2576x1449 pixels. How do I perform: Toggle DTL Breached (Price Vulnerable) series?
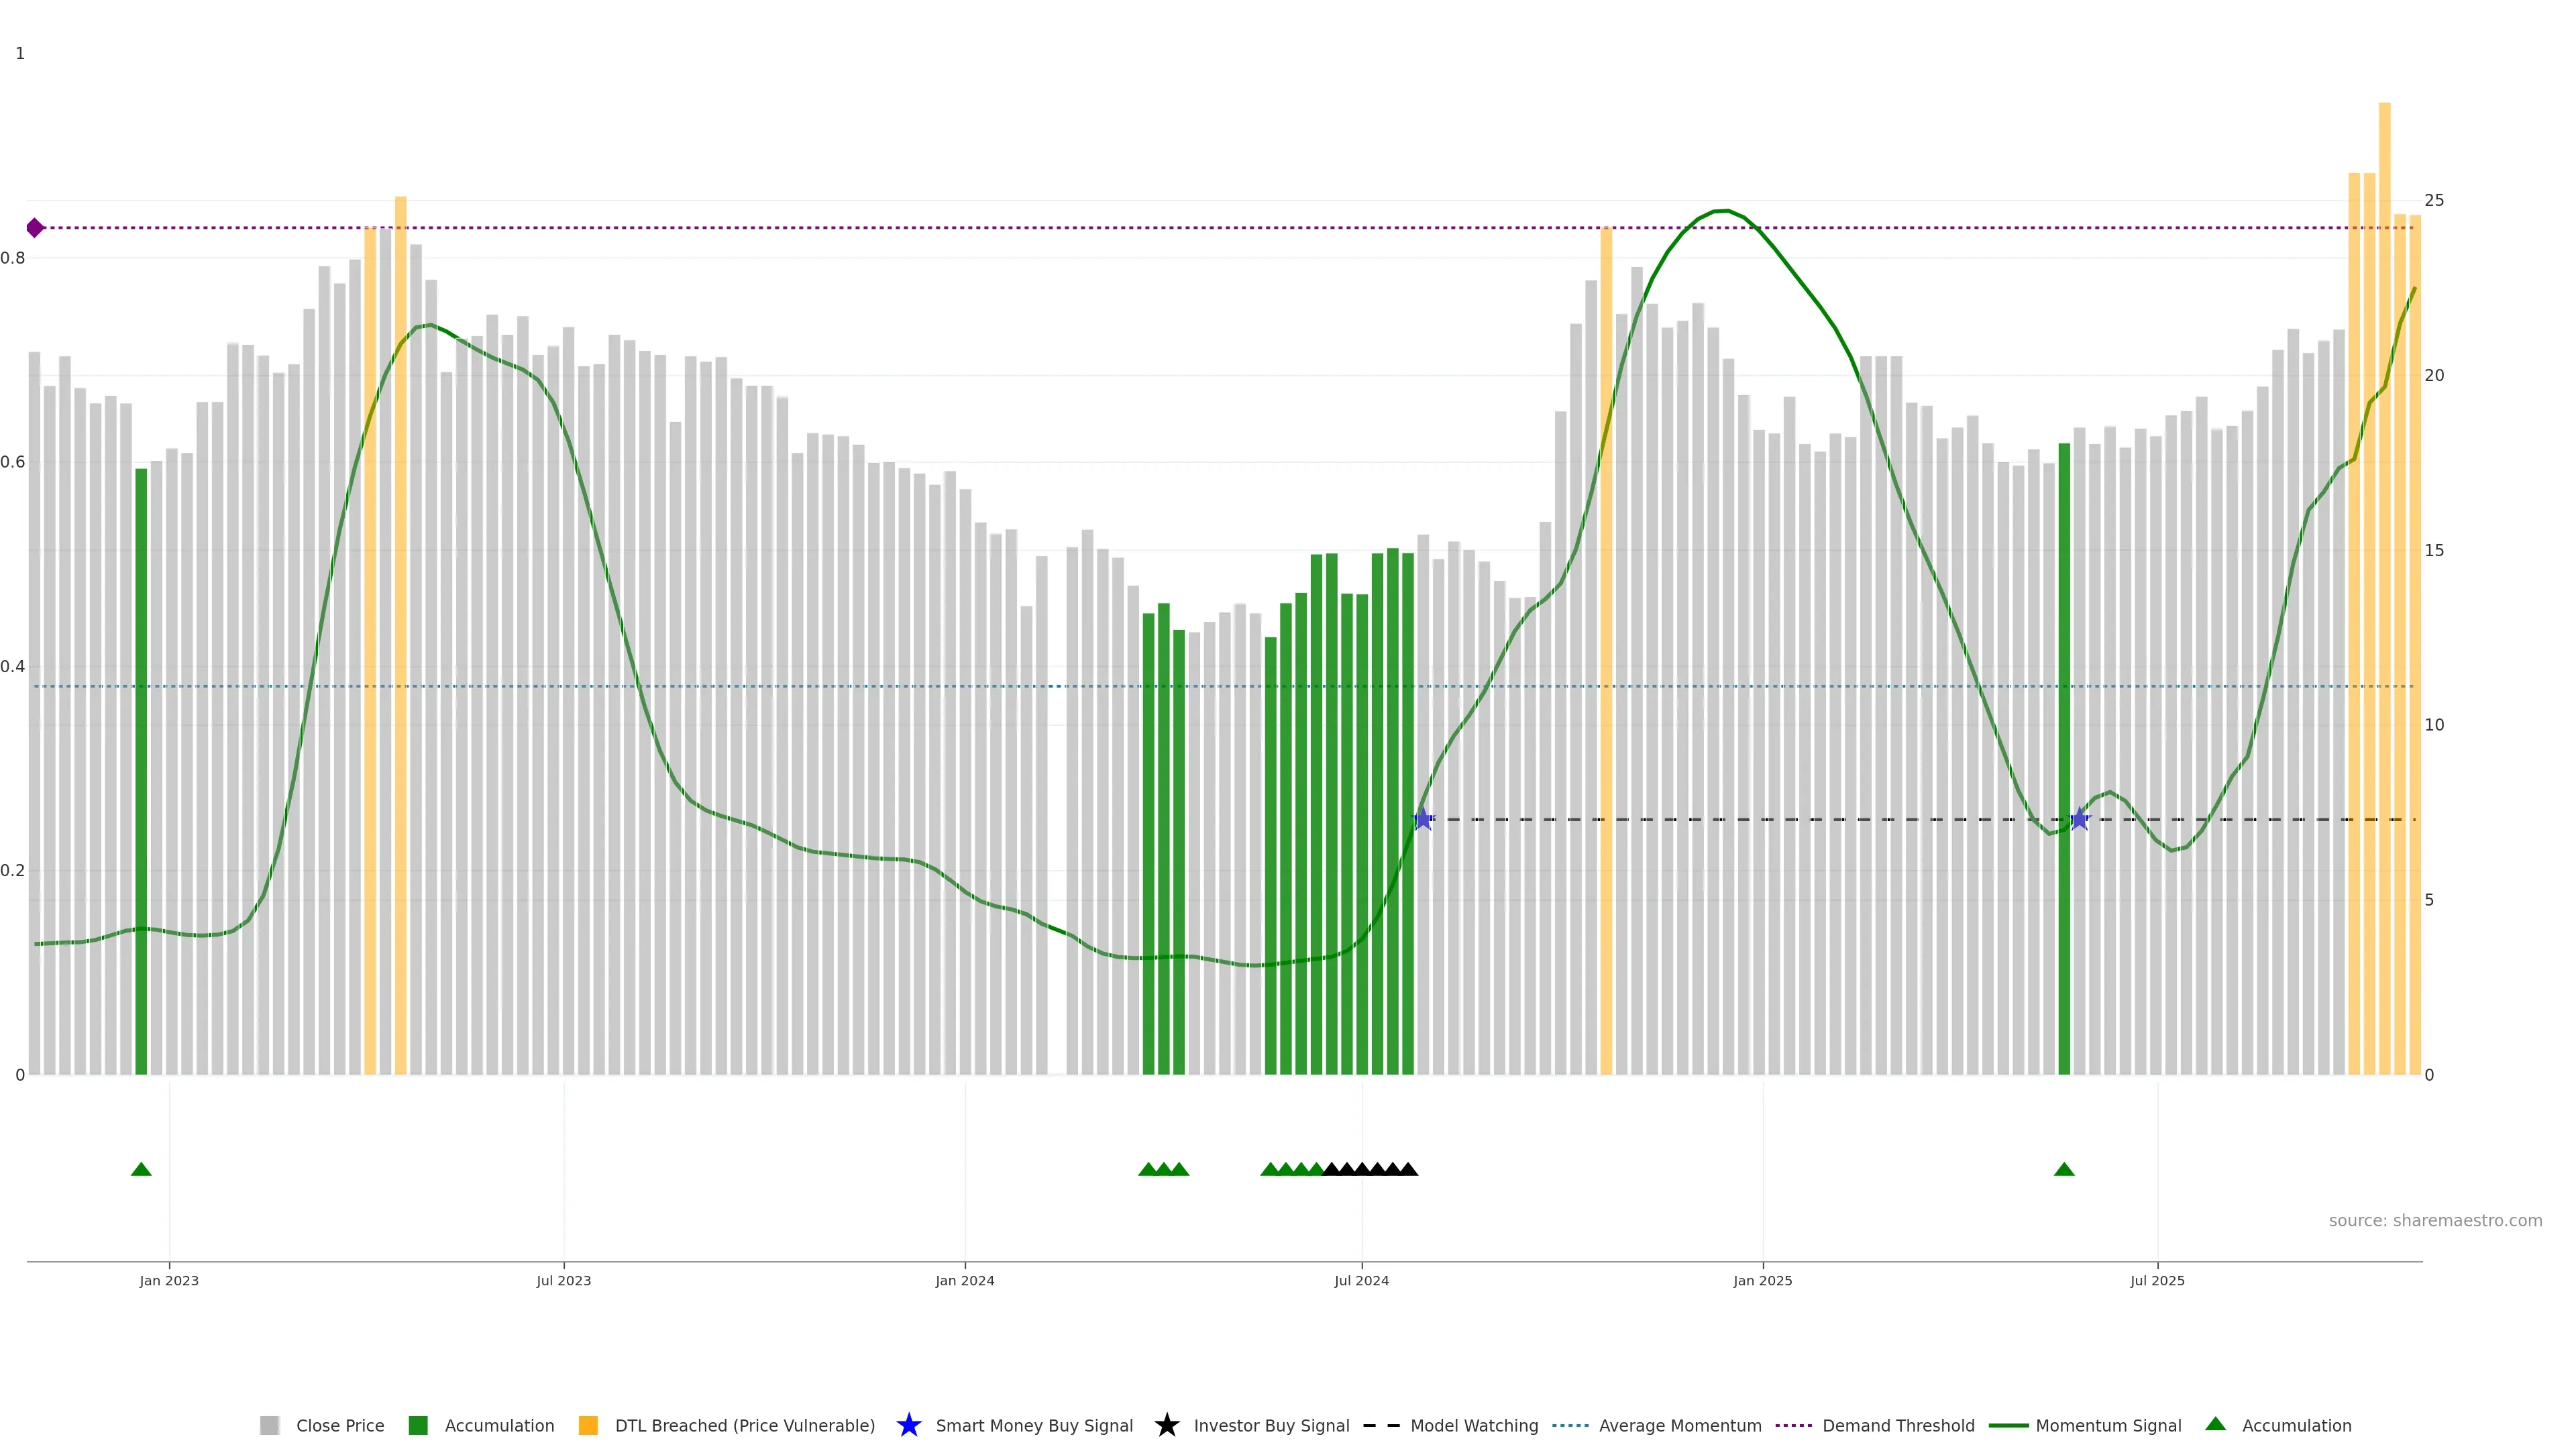[744, 1425]
